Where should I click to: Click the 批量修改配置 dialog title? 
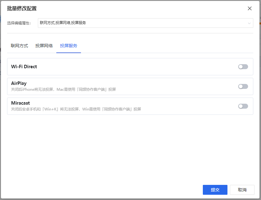click(x=22, y=8)
